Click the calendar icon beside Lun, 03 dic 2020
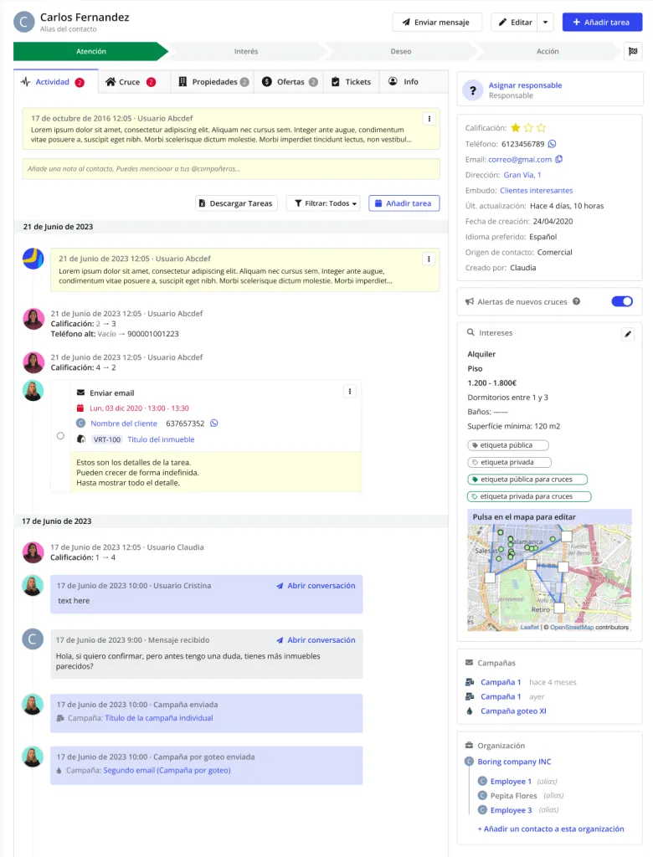This screenshot has width=653, height=857. 80,408
